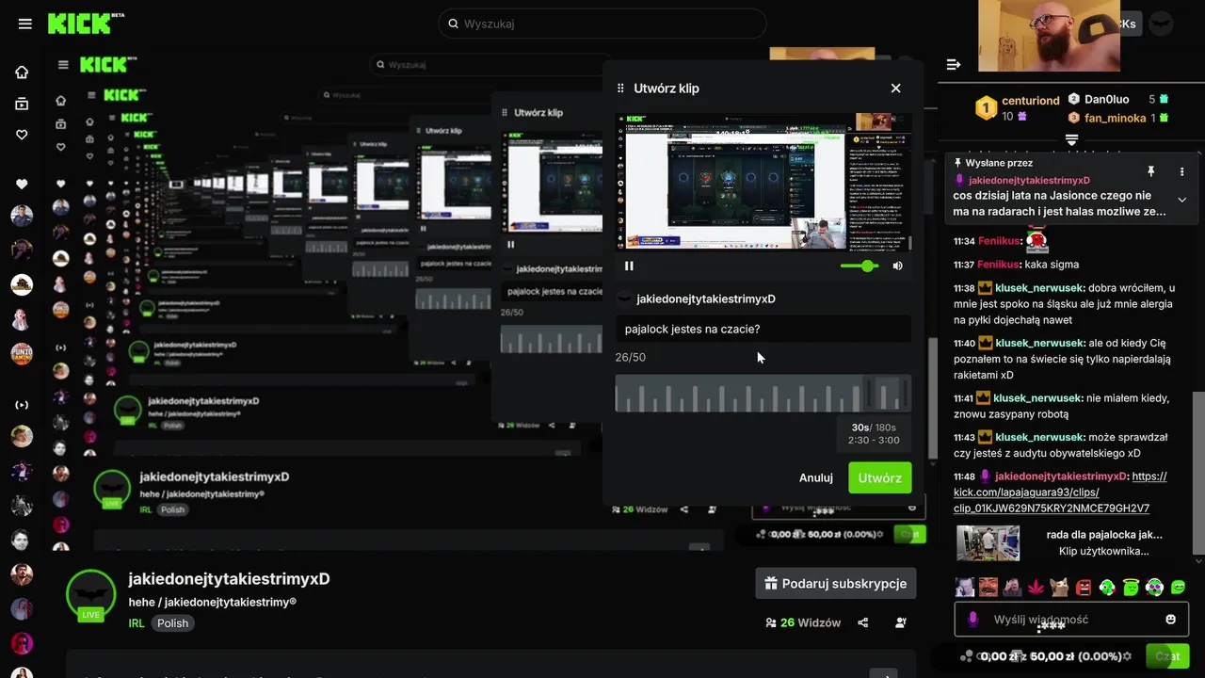Click the share icon next to viewer count
The width and height of the screenshot is (1205, 678).
[863, 622]
